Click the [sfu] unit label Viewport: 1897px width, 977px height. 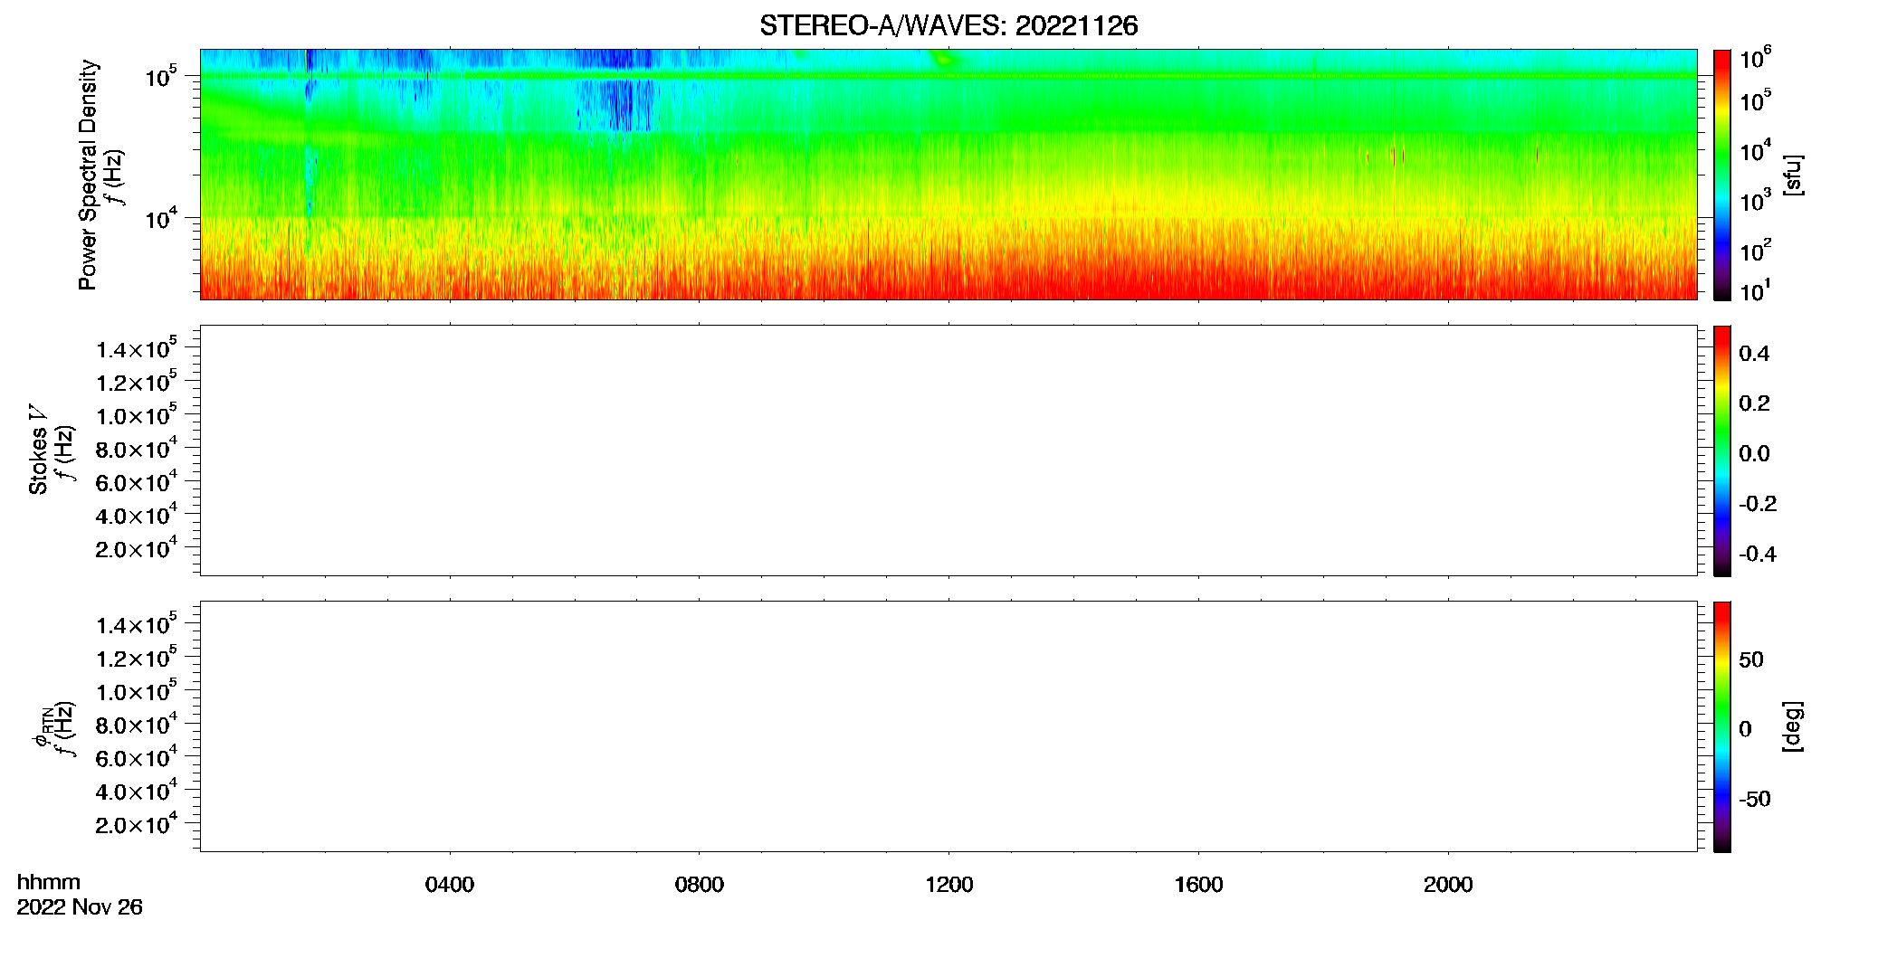pyautogui.click(x=1793, y=175)
